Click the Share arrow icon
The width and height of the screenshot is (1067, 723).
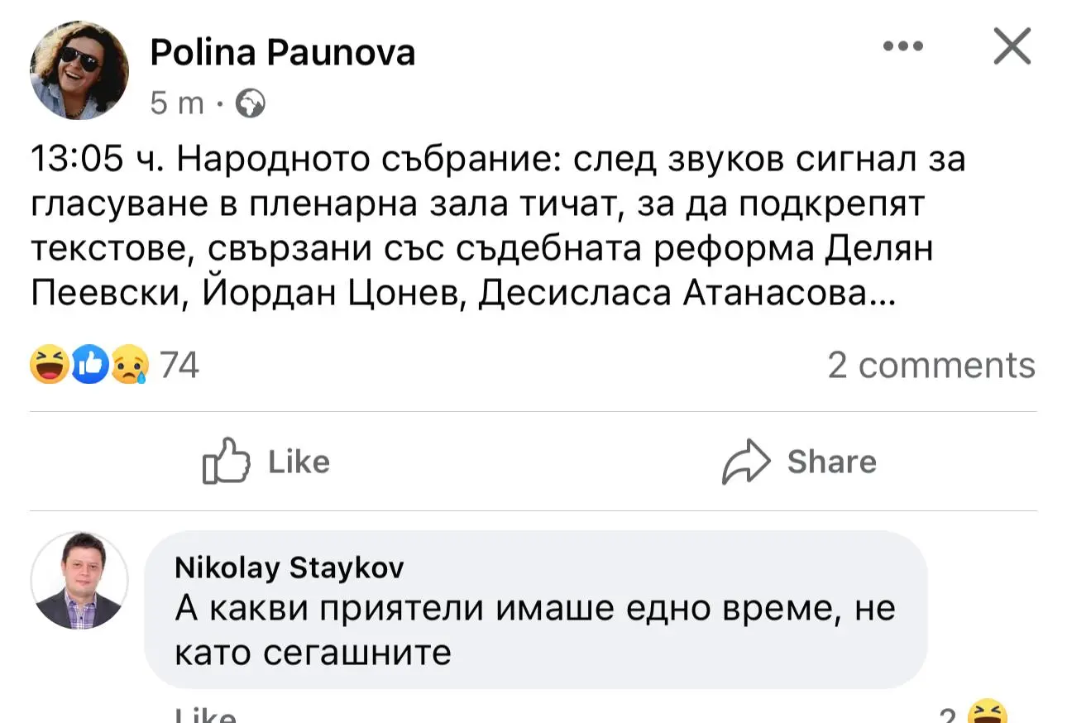(x=746, y=462)
